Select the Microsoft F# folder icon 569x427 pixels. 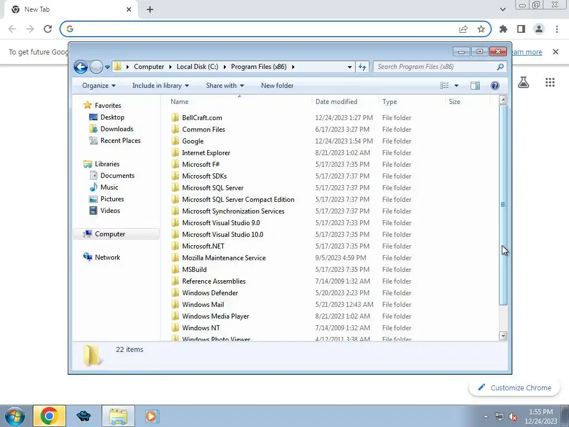(x=175, y=164)
